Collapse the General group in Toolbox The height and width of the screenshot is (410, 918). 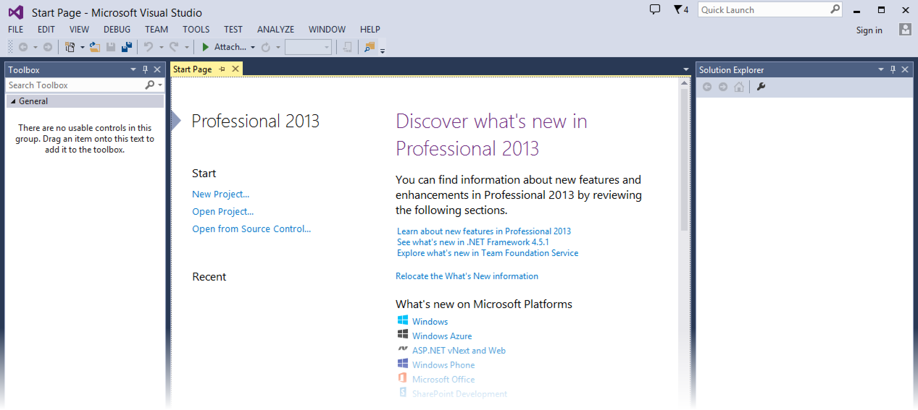pyautogui.click(x=13, y=101)
